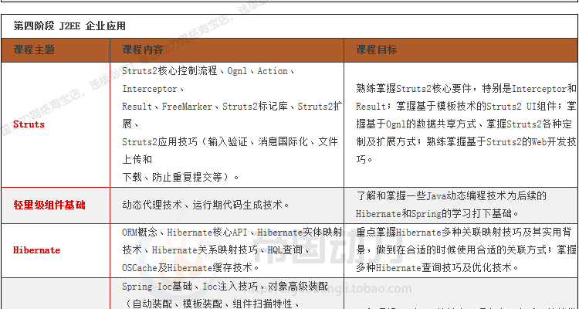Click the line starting '握基于Ognl的数据共享方式'

point(464,124)
